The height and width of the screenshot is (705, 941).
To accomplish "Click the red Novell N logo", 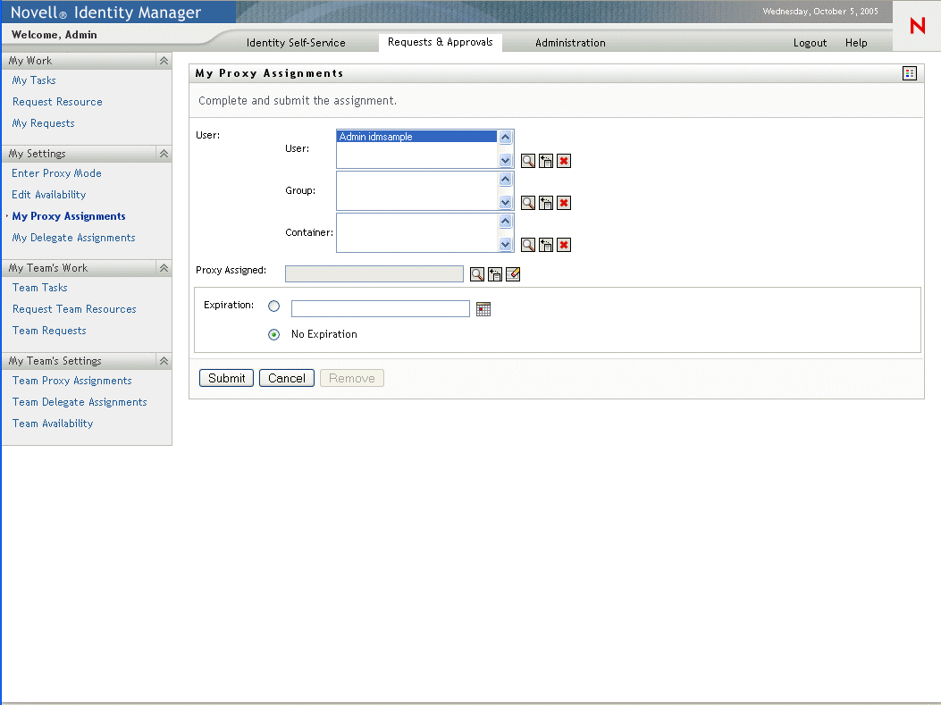I will tap(917, 26).
